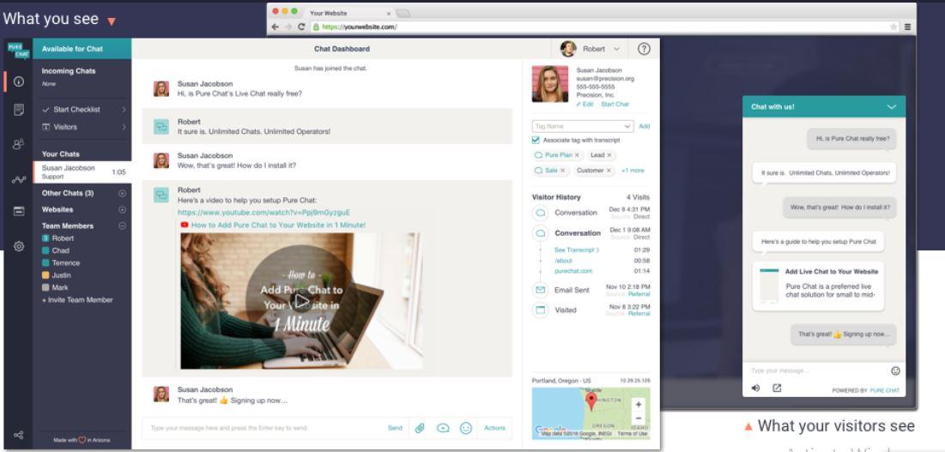The height and width of the screenshot is (452, 945).
Task: Click the red map location pin
Action: [x=591, y=401]
